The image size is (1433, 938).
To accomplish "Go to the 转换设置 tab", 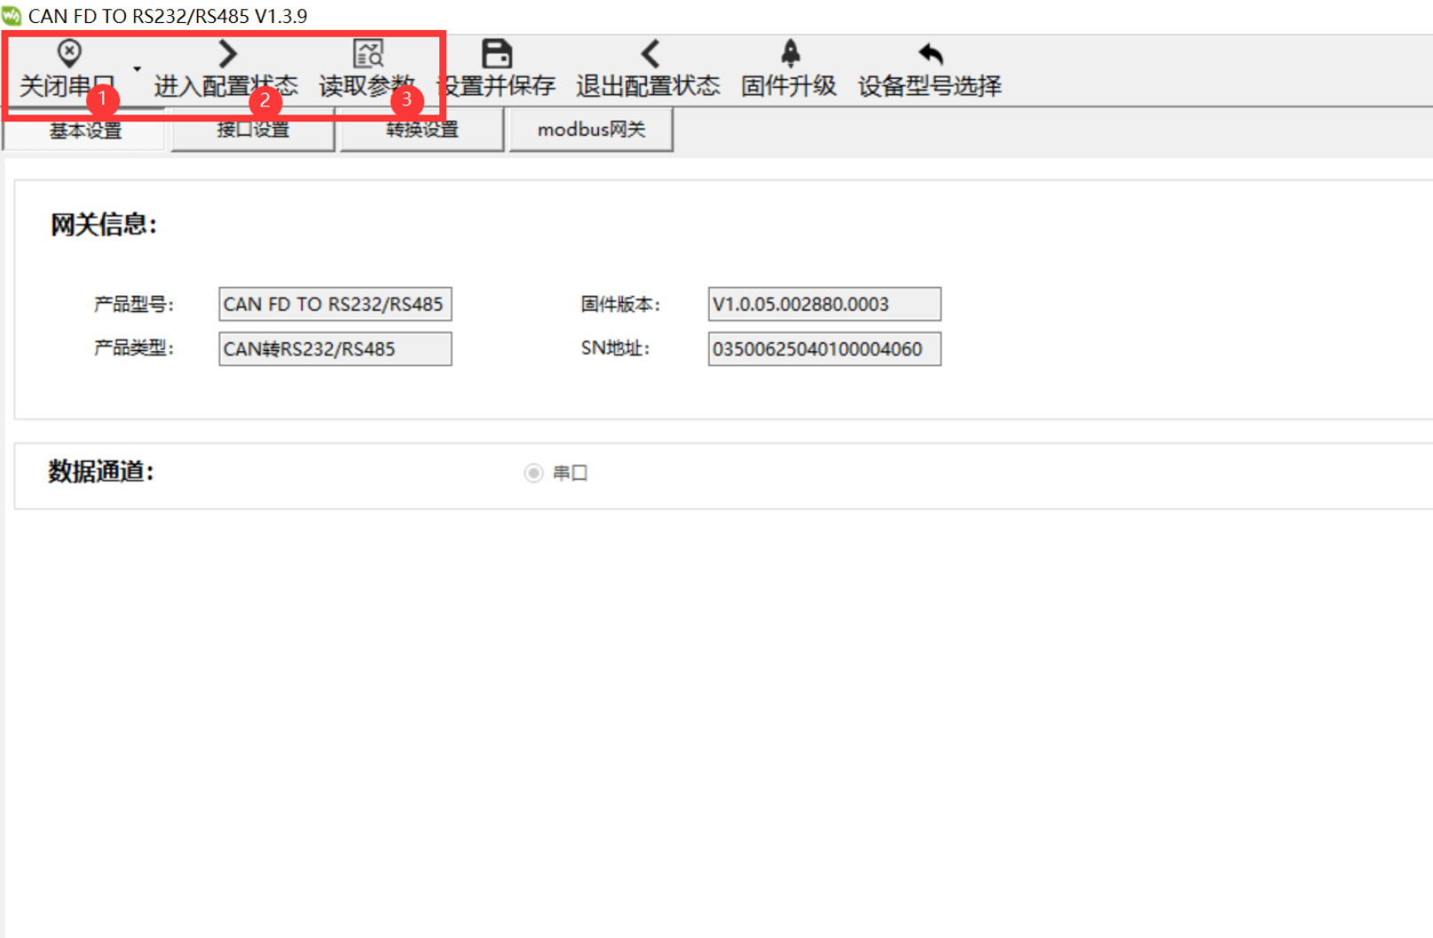I will coord(421,129).
